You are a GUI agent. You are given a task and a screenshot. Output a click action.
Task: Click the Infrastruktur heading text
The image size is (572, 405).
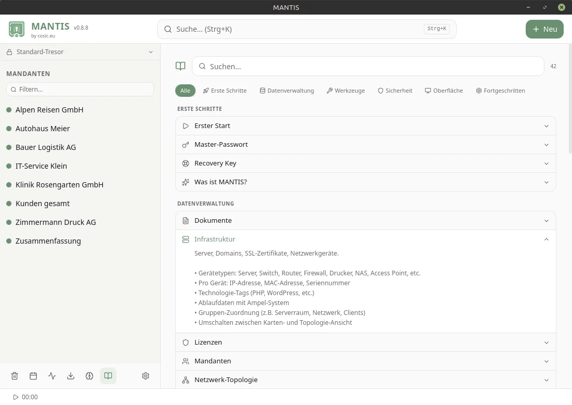pos(214,239)
